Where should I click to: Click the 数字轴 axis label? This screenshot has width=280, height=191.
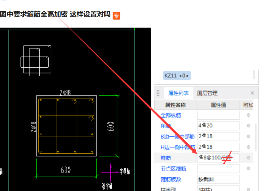[x=107, y=186]
